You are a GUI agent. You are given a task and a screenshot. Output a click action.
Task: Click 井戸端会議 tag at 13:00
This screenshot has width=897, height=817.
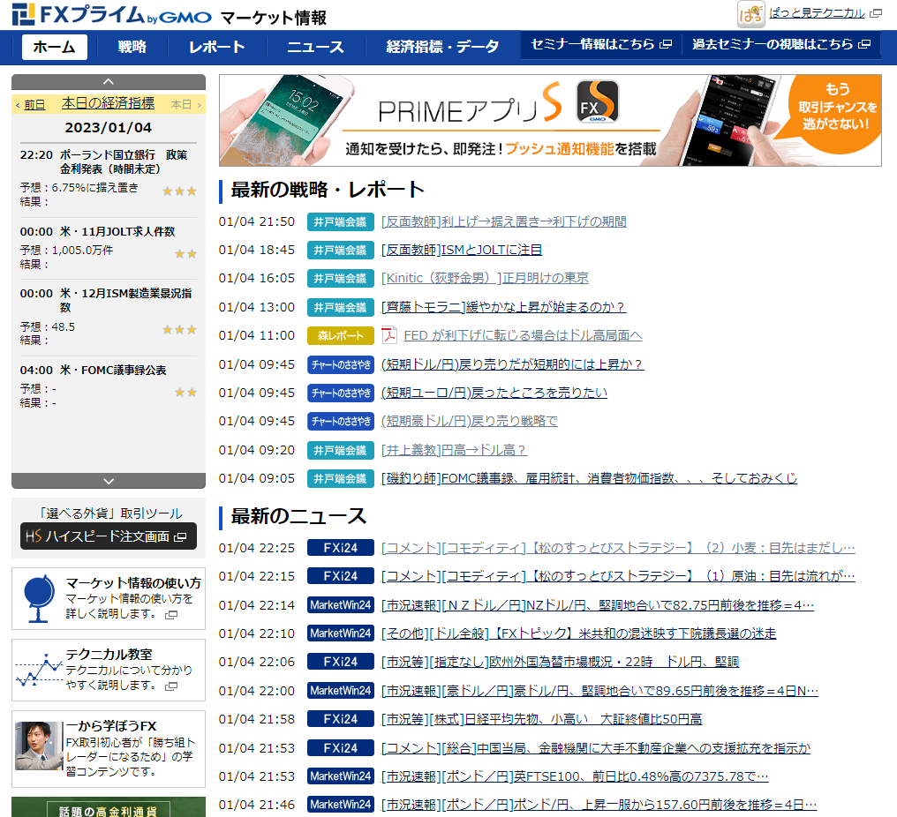(341, 308)
